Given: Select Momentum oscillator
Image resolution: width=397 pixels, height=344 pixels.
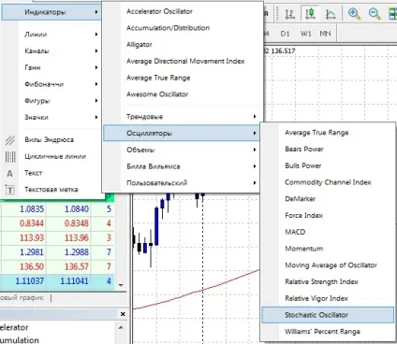Looking at the screenshot, I should (304, 249).
